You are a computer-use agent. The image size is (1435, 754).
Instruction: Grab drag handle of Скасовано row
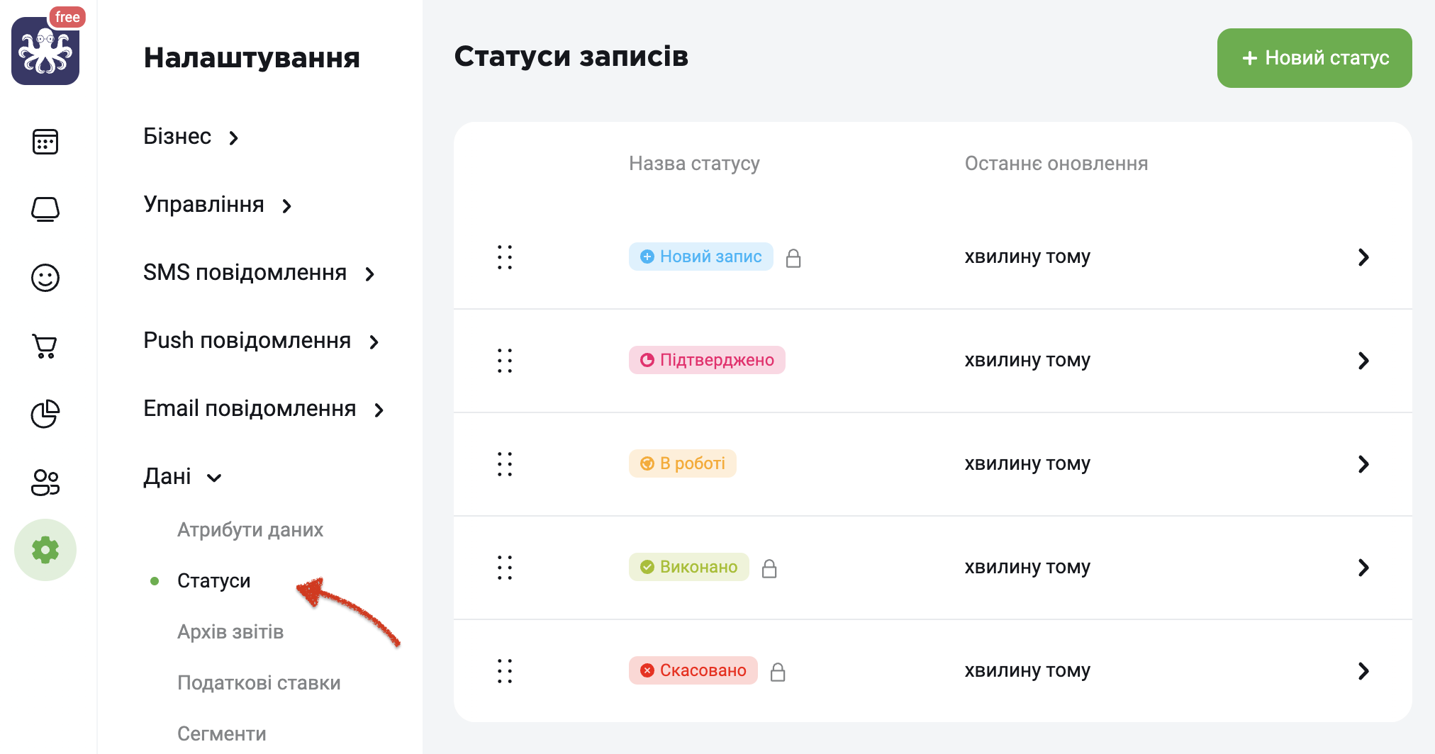click(505, 671)
